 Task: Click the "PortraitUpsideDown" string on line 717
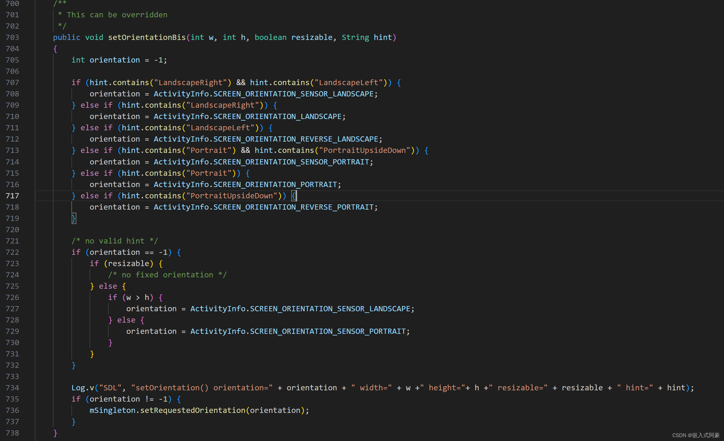[x=232, y=196]
